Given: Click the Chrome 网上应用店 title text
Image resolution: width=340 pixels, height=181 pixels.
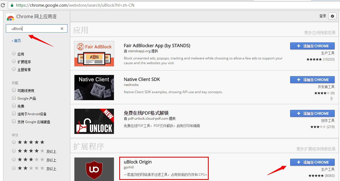Looking at the screenshot, I should pyautogui.click(x=36, y=16).
